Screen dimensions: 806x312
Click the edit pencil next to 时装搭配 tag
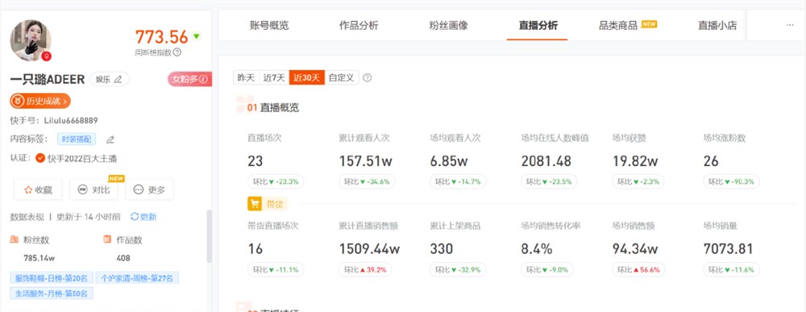pos(110,139)
